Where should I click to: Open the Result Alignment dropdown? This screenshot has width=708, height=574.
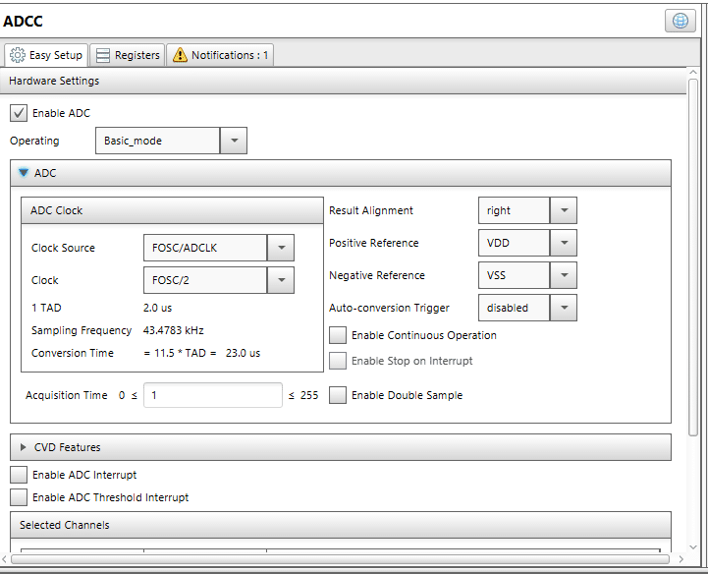pos(563,210)
